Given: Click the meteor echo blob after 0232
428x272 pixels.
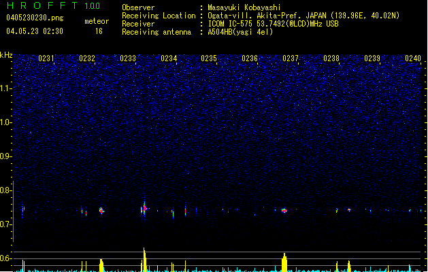Looking at the screenshot, I should [x=101, y=210].
